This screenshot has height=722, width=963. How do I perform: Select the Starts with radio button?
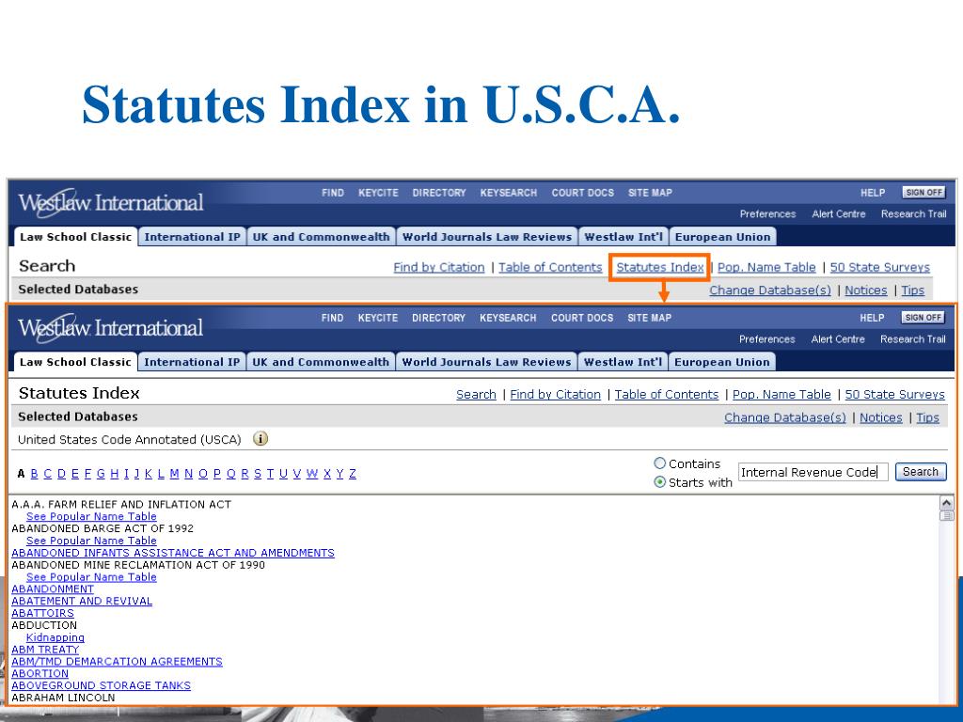(659, 482)
